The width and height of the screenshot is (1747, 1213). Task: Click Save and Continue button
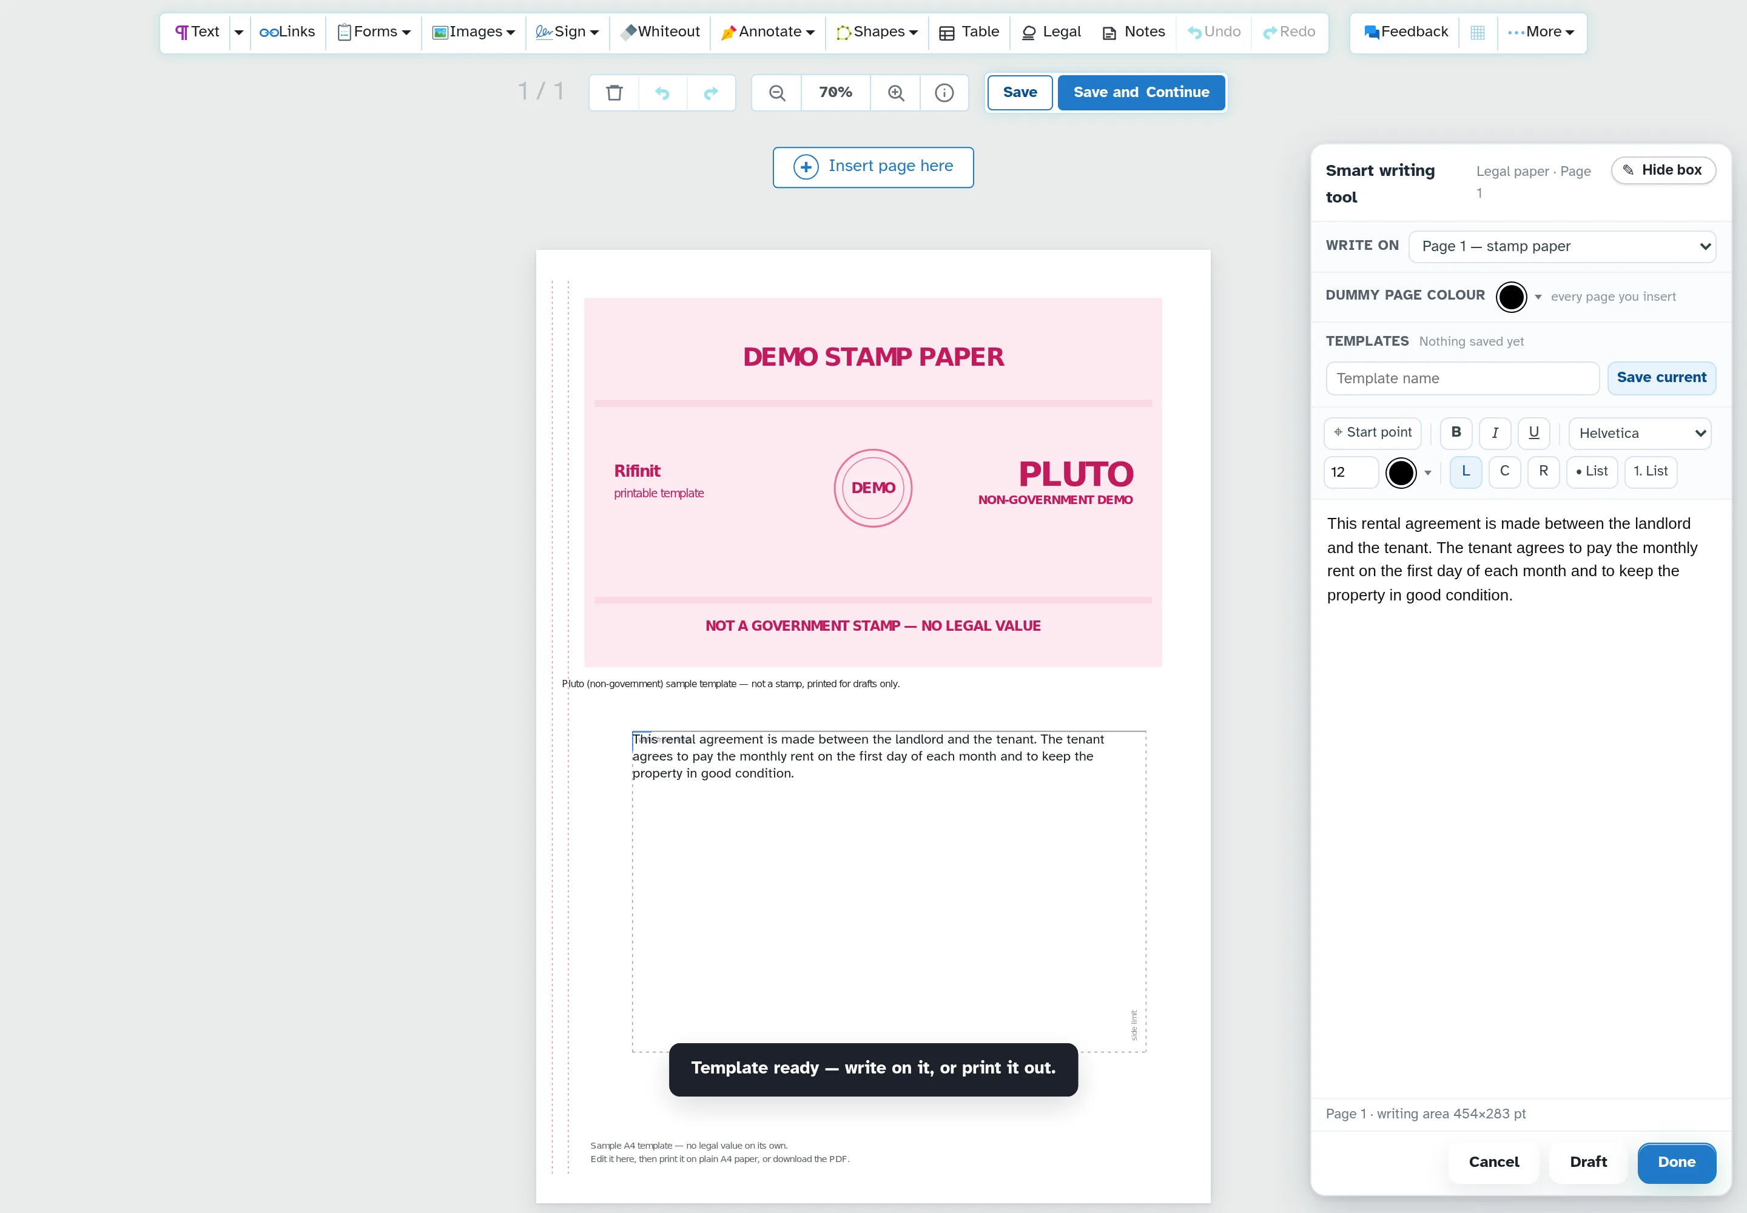(x=1140, y=93)
